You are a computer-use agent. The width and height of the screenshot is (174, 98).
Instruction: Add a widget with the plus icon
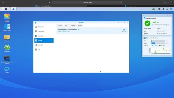click(x=144, y=15)
